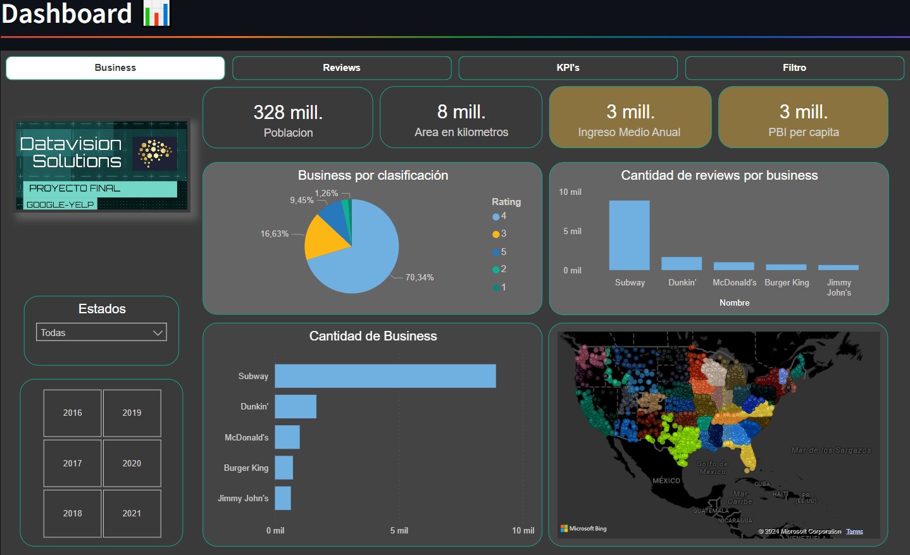The width and height of the screenshot is (910, 555).
Task: Select Rating 3 legend dot
Action: coord(496,234)
